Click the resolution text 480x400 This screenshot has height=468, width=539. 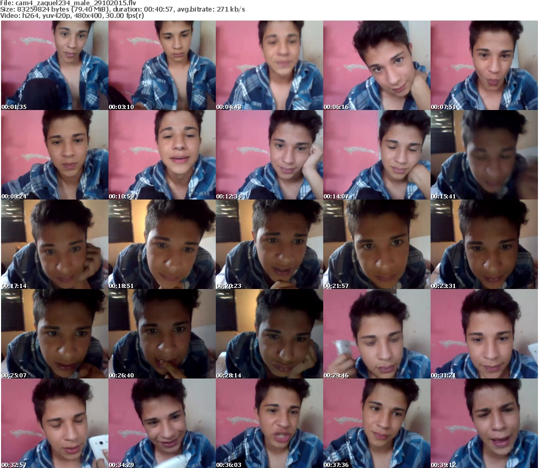click(x=89, y=15)
